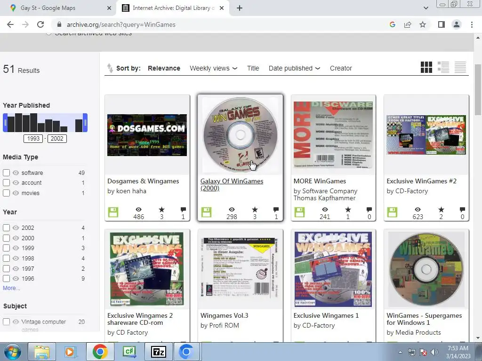Reload the page in Chrome

[x=40, y=24]
